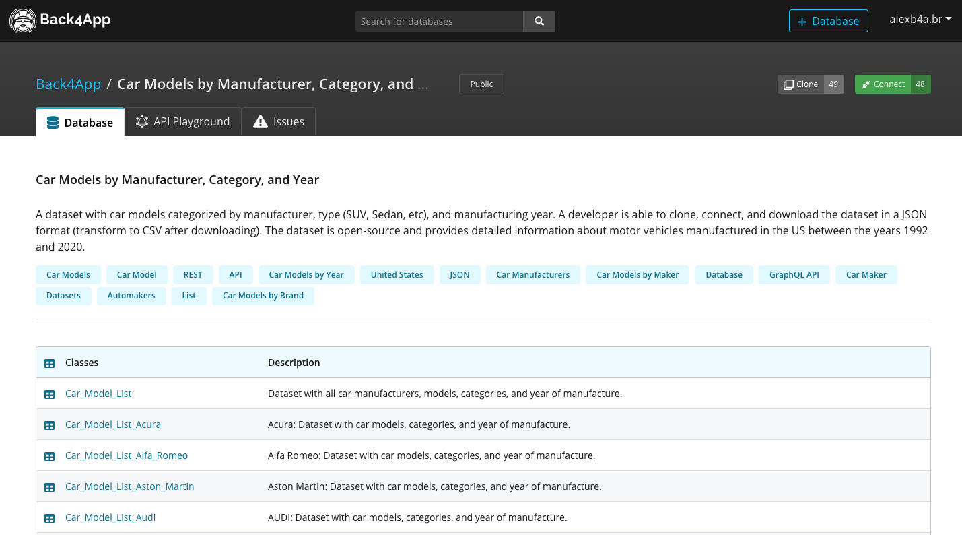Viewport: 962px width, 535px height.
Task: Open the Car_Model_List_Aston_Martin class
Action: click(x=130, y=486)
